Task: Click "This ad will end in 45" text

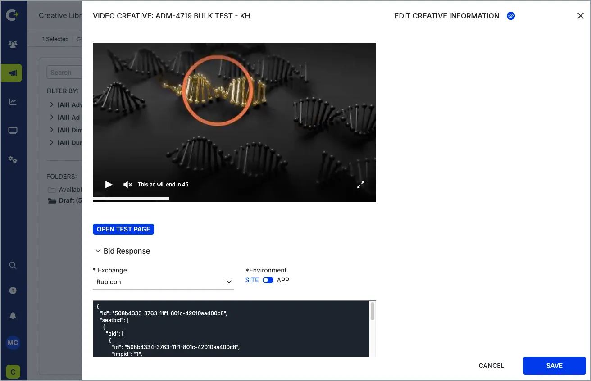Action: pyautogui.click(x=163, y=185)
